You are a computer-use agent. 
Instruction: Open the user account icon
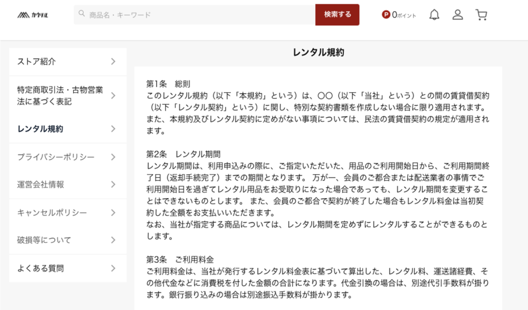point(457,15)
